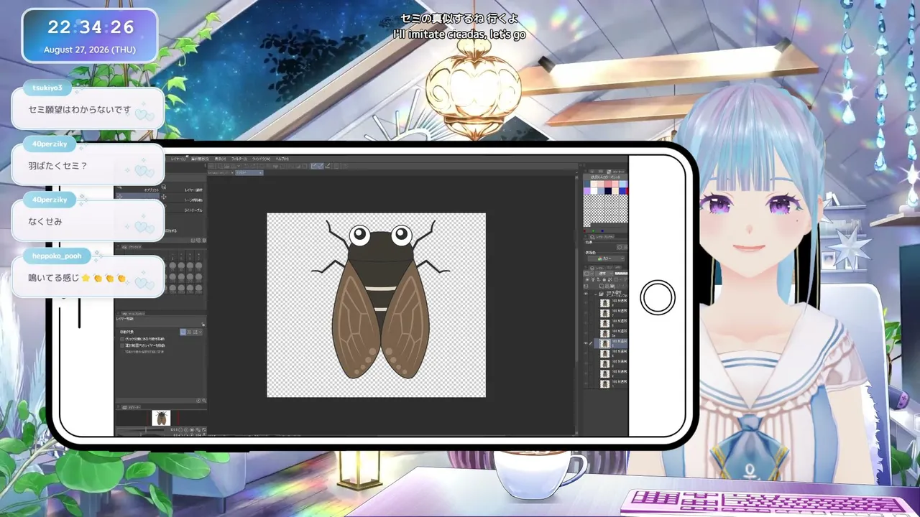Click the reset icon at tool property bottom
This screenshot has width=920, height=517.
198,401
